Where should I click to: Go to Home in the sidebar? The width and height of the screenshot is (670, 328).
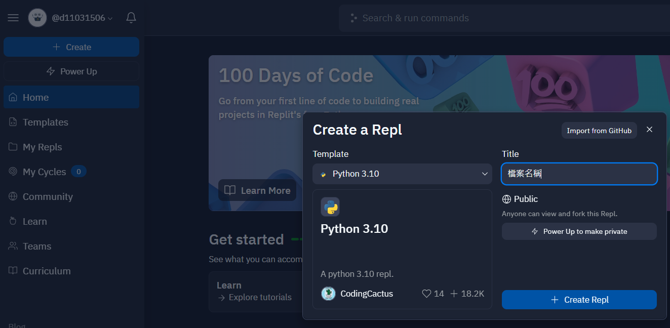tap(71, 97)
